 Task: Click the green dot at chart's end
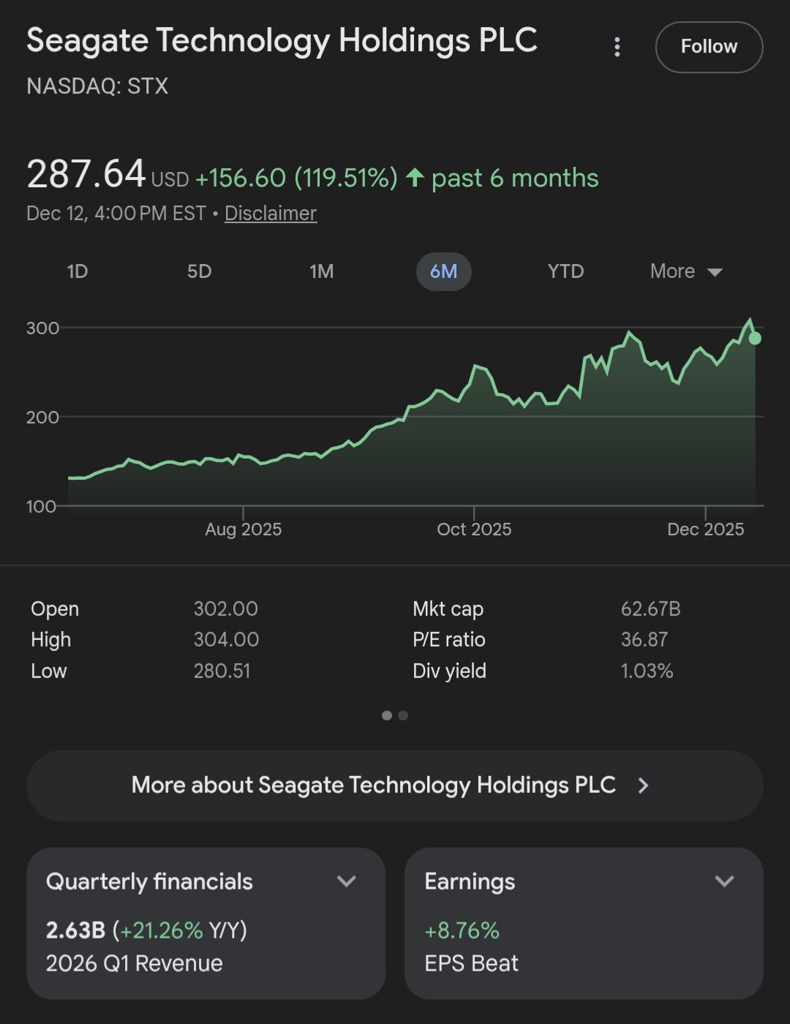[x=755, y=338]
